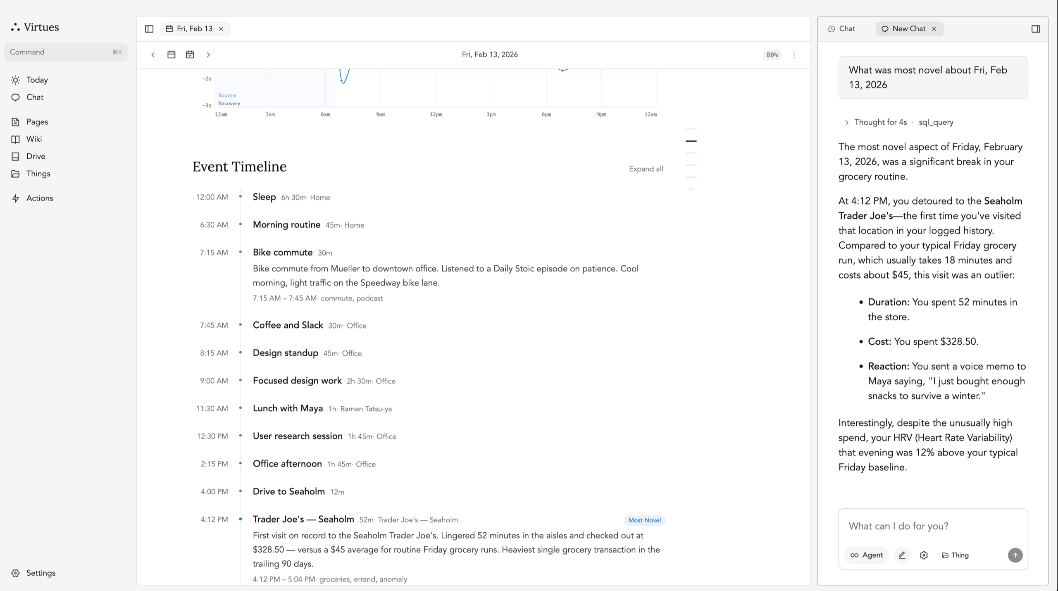Open the calendar date picker icon
Viewport: 1058px width, 591px height.
(171, 55)
